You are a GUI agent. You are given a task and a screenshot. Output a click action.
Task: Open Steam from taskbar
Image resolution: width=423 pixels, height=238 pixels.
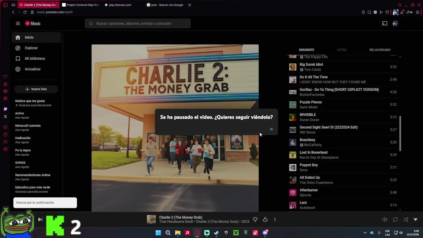(216, 233)
